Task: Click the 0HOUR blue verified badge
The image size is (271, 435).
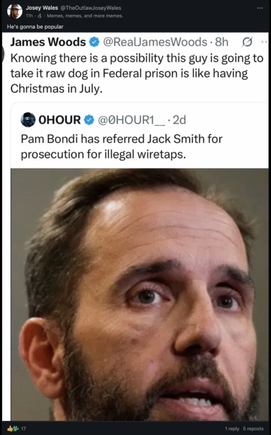Action: click(89, 120)
